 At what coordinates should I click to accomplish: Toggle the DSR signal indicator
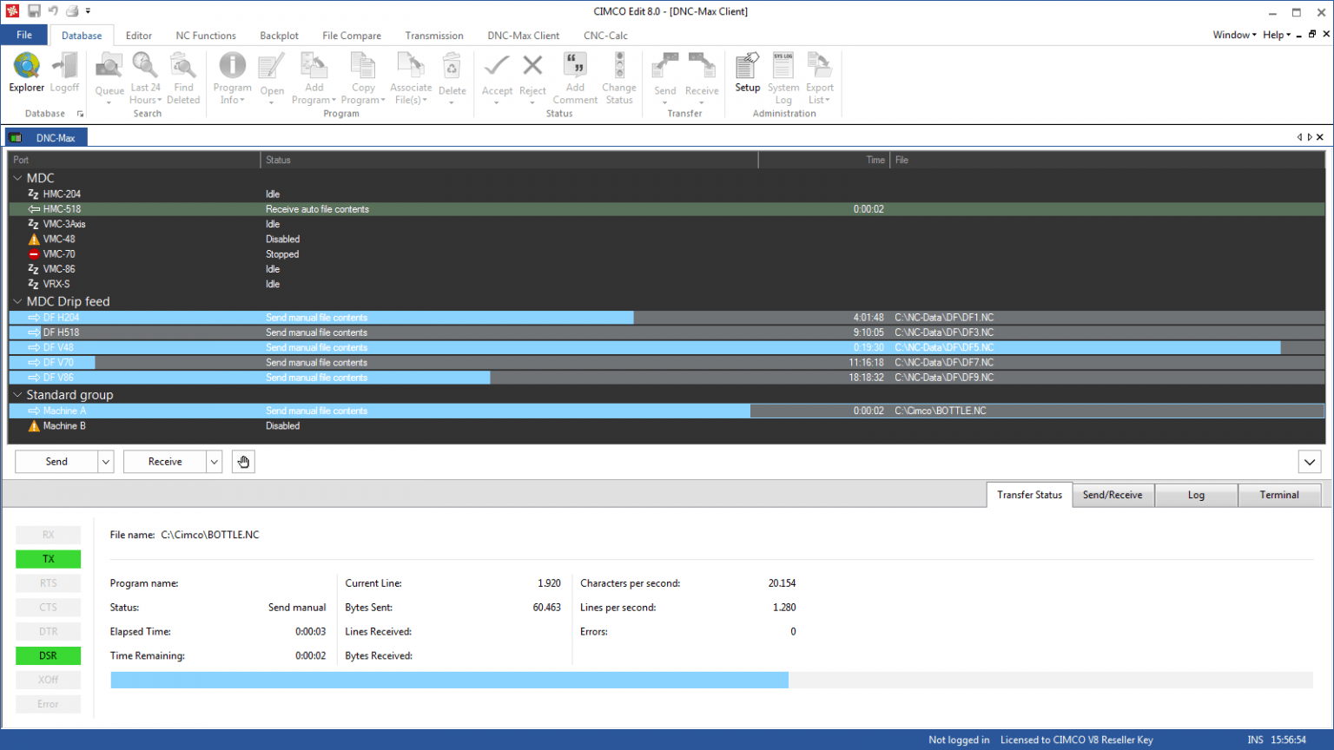coord(49,655)
